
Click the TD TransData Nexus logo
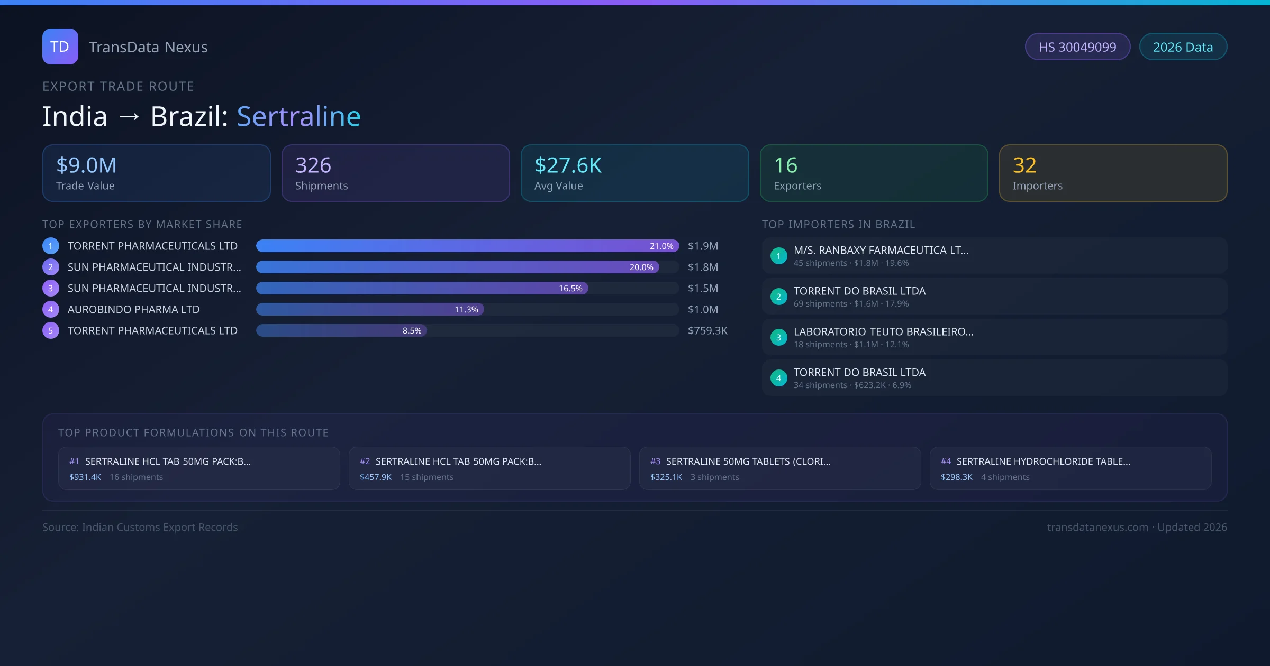pos(60,47)
